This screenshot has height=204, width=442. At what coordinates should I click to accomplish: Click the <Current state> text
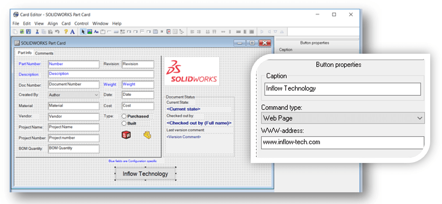point(183,109)
